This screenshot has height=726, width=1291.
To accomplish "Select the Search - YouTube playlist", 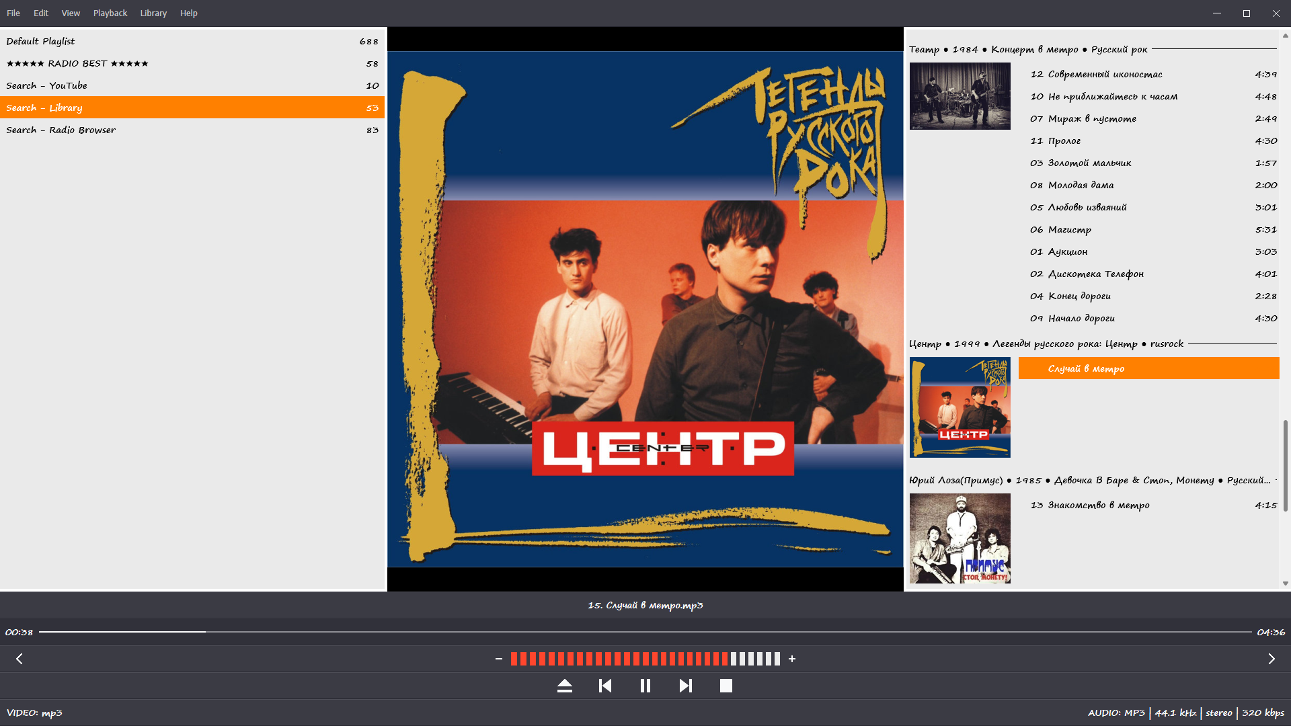I will pos(192,85).
